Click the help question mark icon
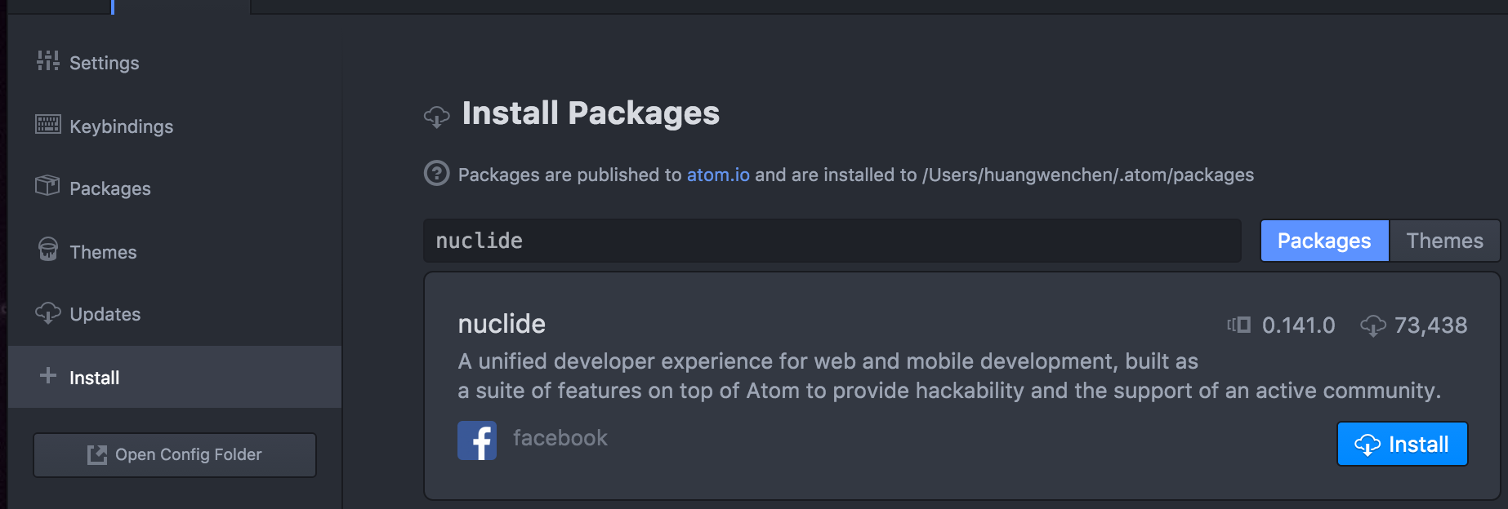 [437, 174]
